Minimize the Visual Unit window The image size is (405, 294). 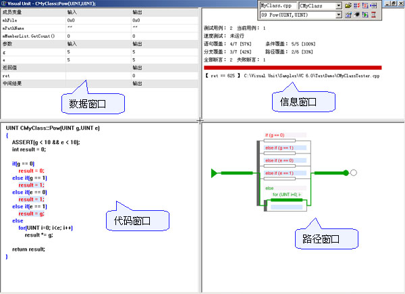click(387, 3)
